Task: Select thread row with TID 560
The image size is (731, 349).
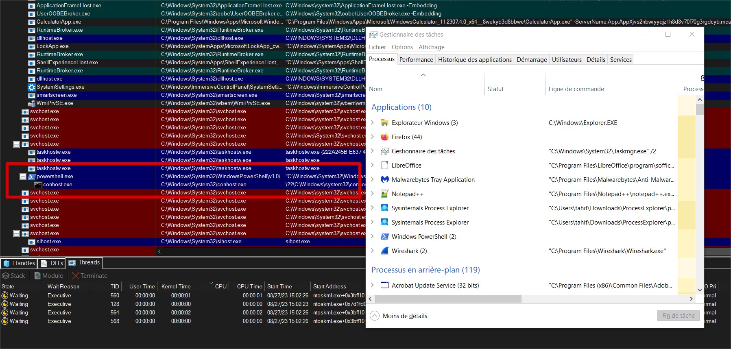Action: (x=183, y=296)
